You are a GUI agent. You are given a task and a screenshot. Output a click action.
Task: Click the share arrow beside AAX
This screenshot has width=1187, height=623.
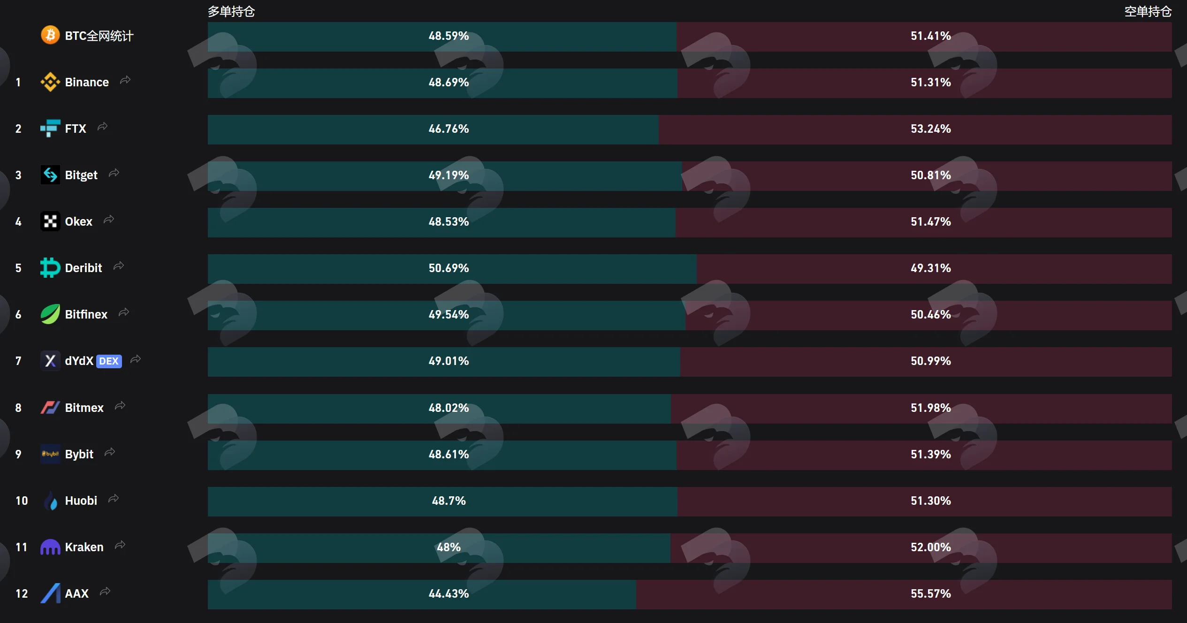point(105,592)
